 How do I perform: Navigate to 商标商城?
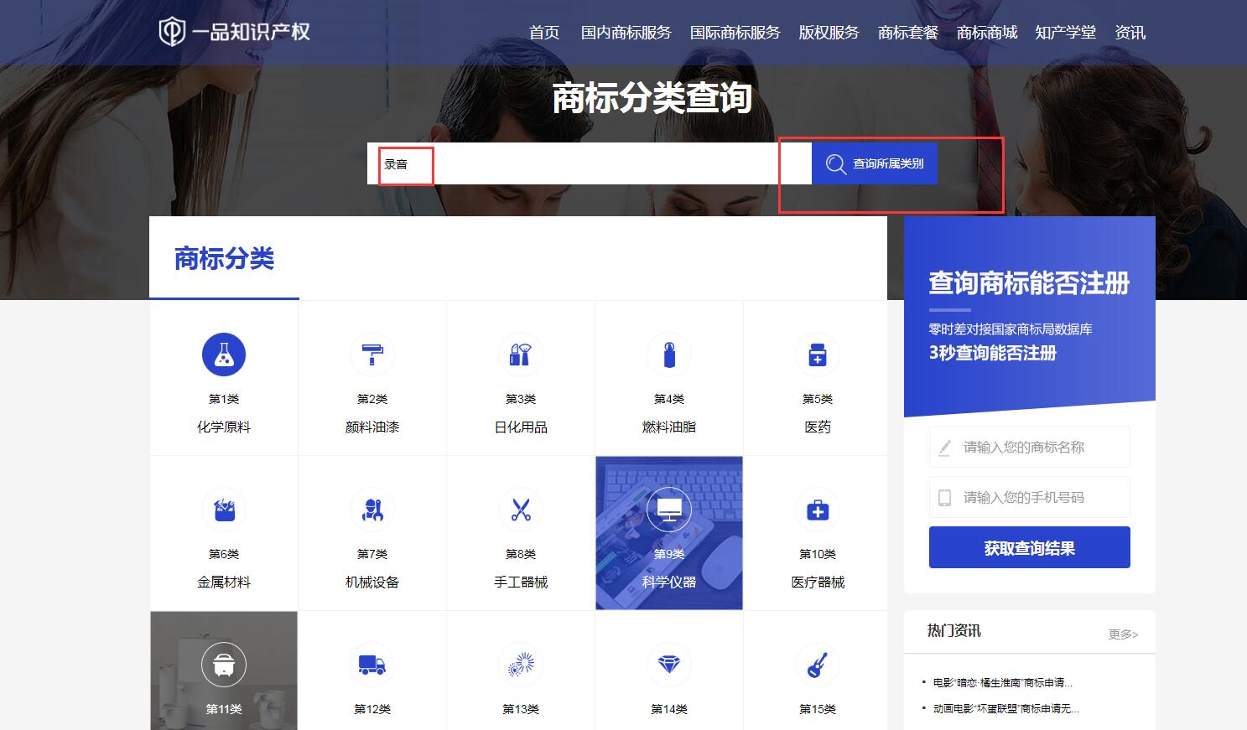pos(987,33)
